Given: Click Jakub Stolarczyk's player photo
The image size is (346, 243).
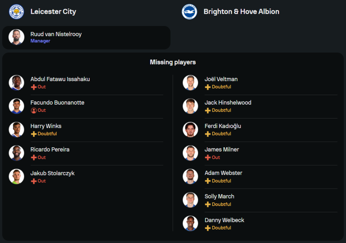Looking at the screenshot, I should click(16, 176).
